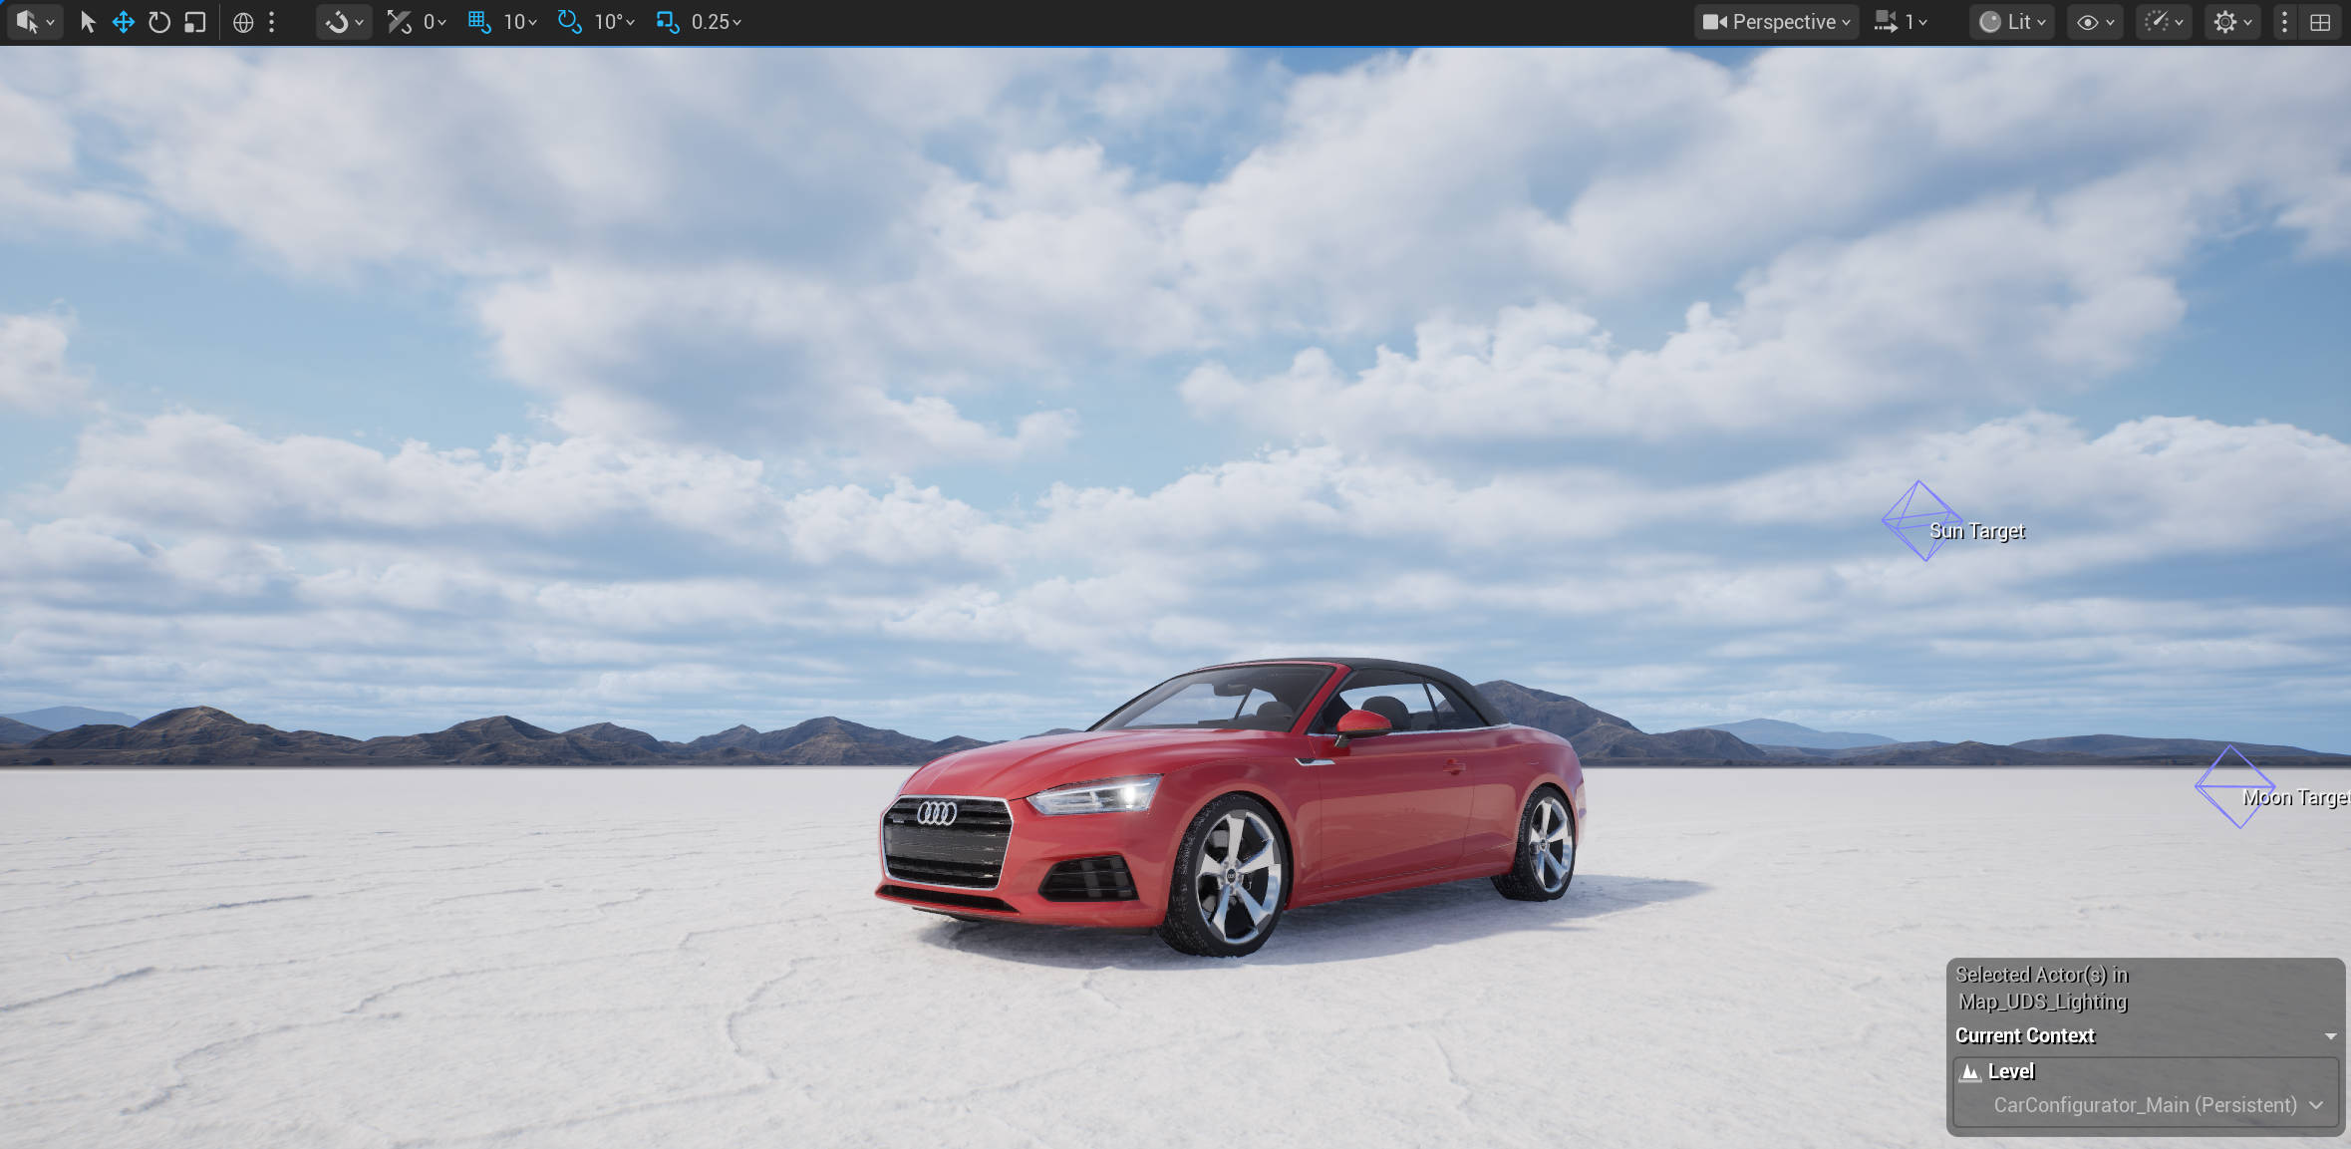Viewport: 2351px width, 1149px height.
Task: Select the Moon Target gizmo
Action: pos(2235,787)
